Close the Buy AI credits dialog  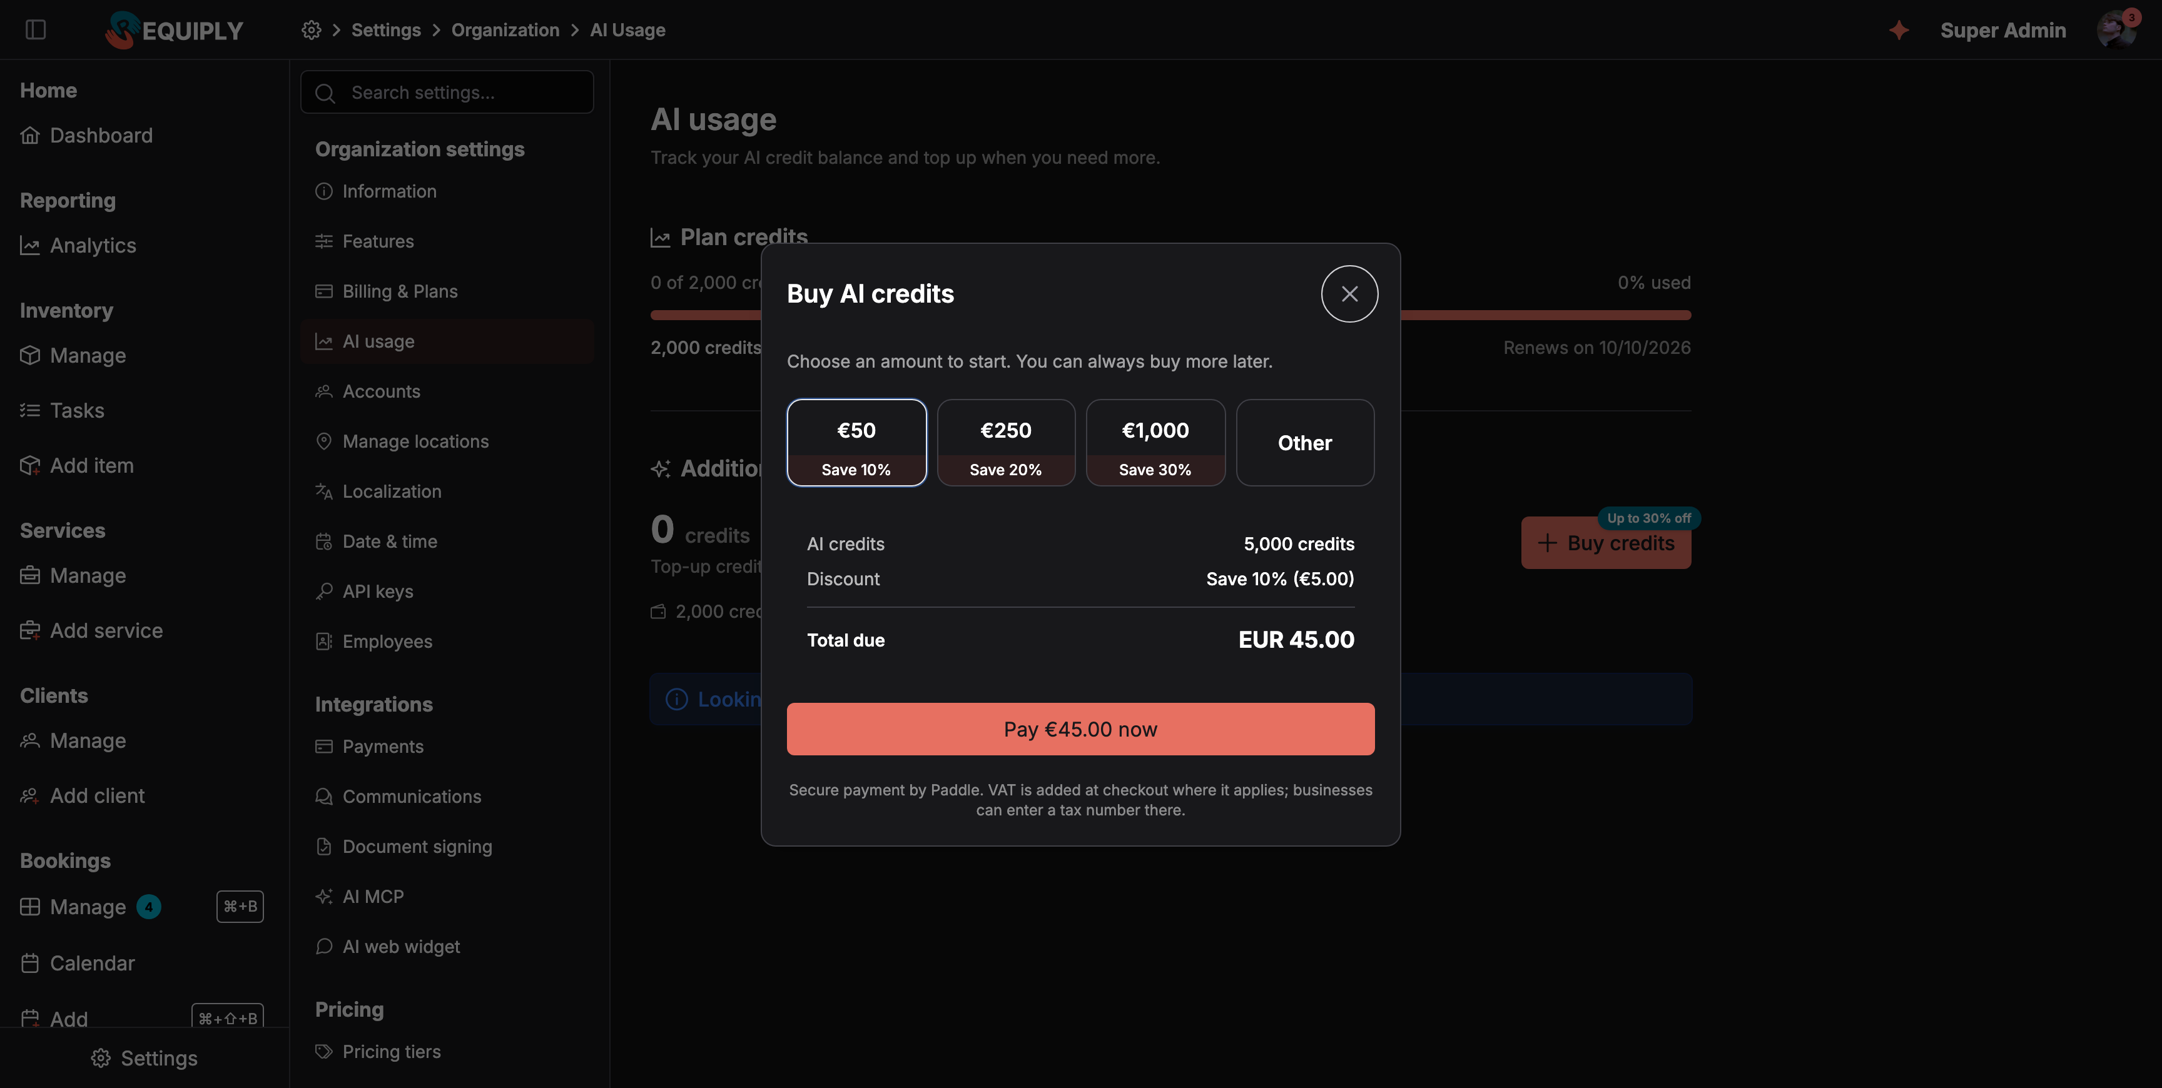tap(1349, 294)
